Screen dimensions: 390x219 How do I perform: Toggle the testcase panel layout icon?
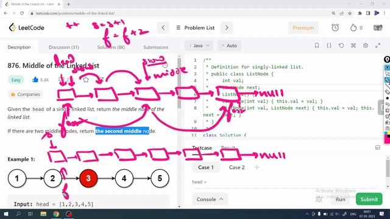(x=378, y=148)
